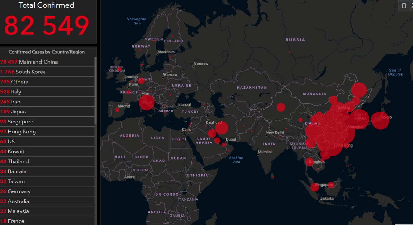Viewport: 413px width, 225px height.
Task: Click the large red circle over Italy
Action: (x=146, y=103)
